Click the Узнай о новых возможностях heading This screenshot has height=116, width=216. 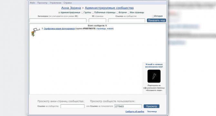(154, 65)
